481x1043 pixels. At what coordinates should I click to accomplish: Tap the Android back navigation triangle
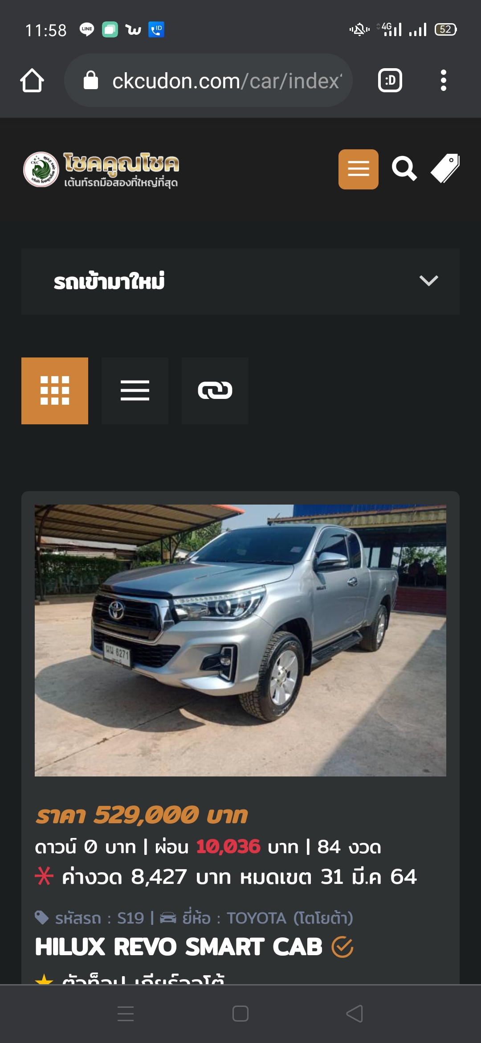pyautogui.click(x=355, y=1014)
